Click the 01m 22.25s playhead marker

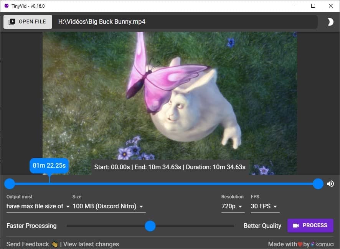(49, 166)
